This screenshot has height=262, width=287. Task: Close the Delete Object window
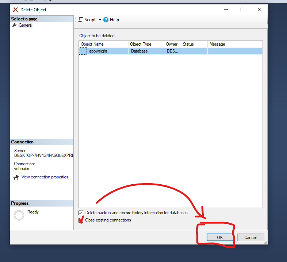click(x=259, y=9)
